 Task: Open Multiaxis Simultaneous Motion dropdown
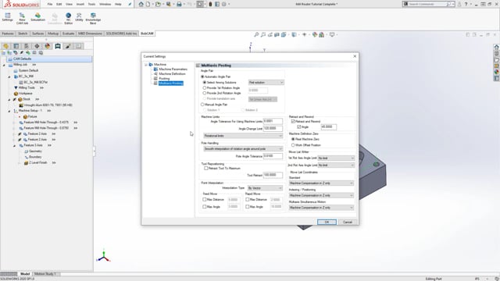pyautogui.click(x=321, y=208)
